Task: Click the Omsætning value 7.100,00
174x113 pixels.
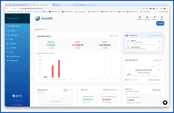Action: click(51, 45)
